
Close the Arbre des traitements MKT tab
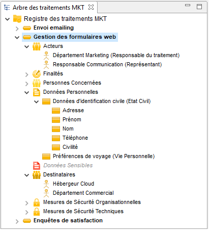click(x=91, y=7)
